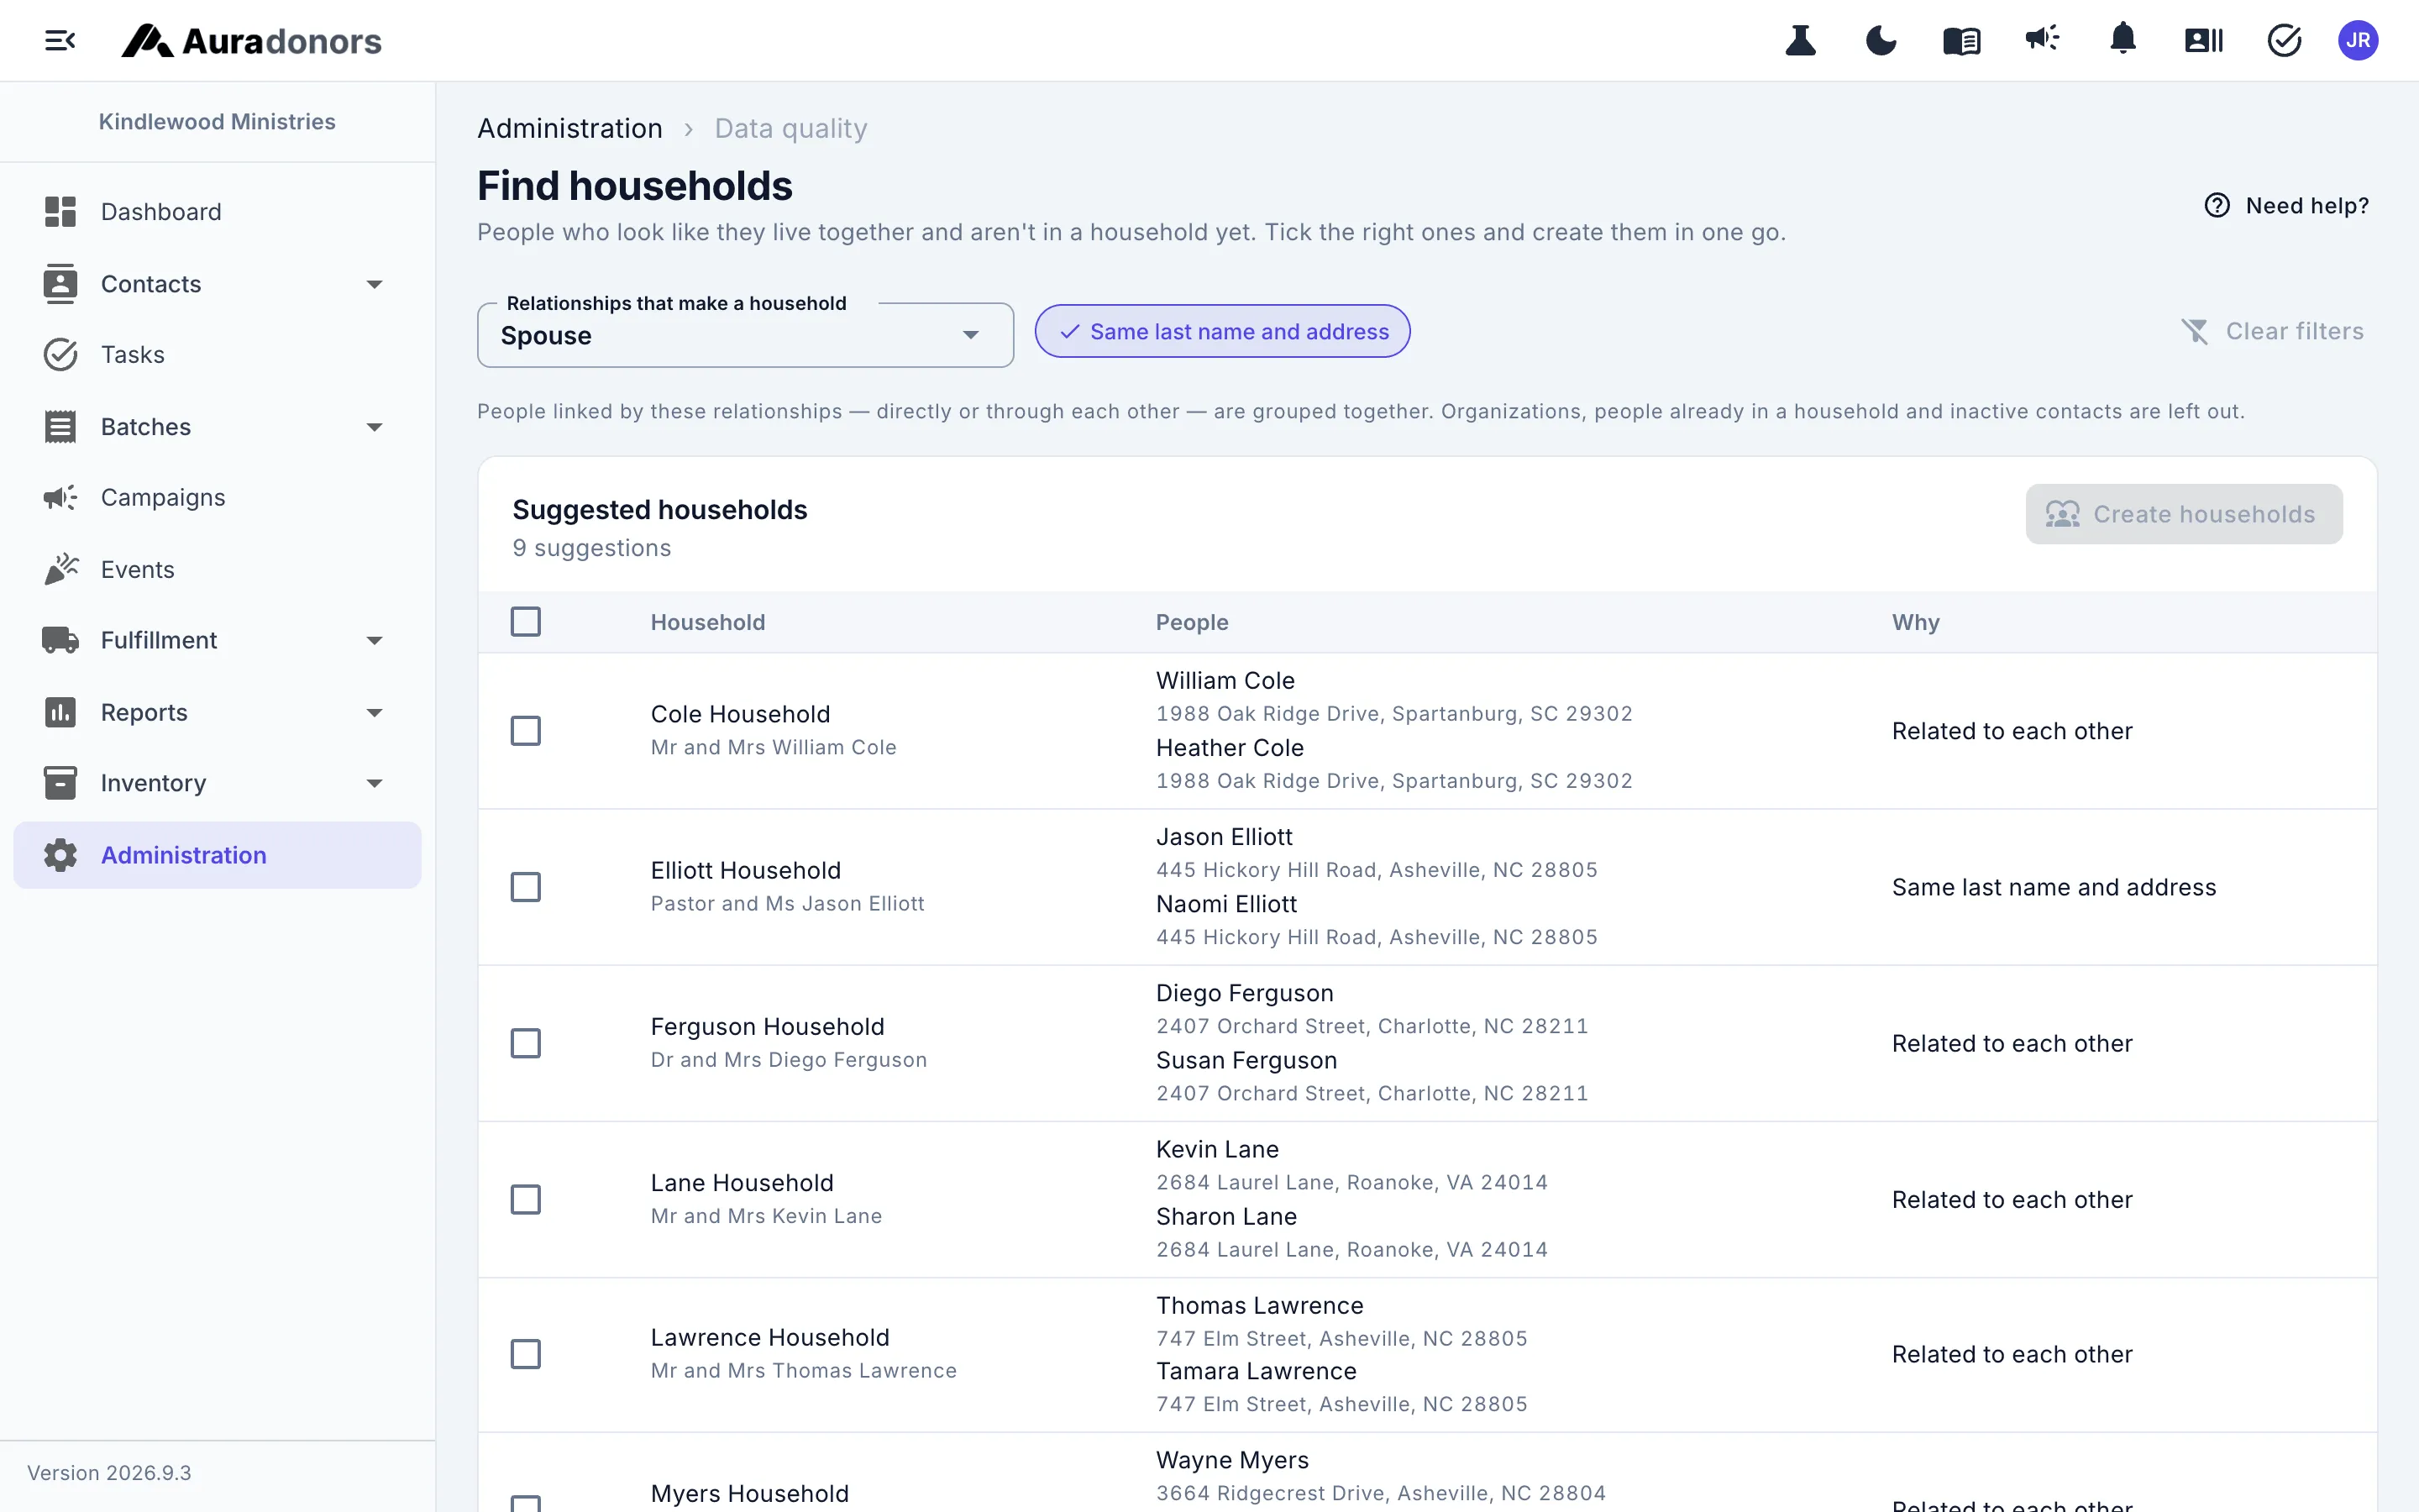Viewport: 2419px width, 1512px height.
Task: Toggle Same last name and address filter chip
Action: point(1222,331)
